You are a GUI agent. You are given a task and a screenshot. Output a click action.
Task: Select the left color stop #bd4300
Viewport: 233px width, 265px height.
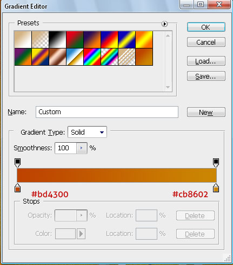click(x=17, y=188)
